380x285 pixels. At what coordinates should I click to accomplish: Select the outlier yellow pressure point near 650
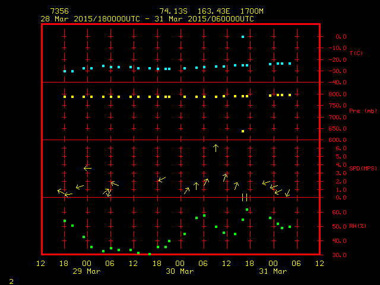tap(243, 131)
